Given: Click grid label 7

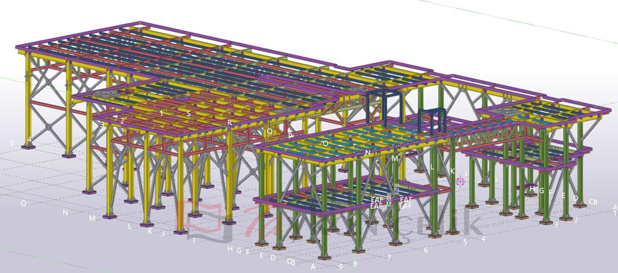Looking at the screenshot, I should (390, 257).
